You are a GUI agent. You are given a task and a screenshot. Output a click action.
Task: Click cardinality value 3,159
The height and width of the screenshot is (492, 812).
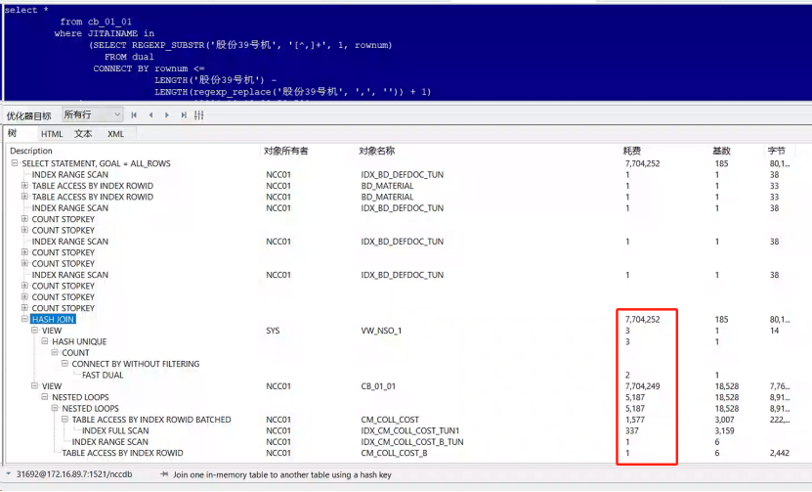724,430
